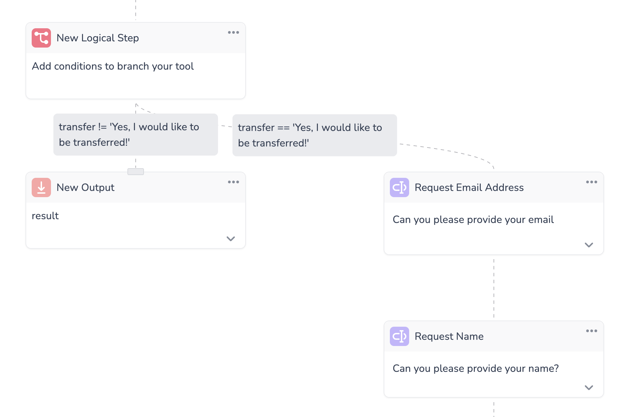633x417 pixels.
Task: Expand the New Output card chevron
Action: [x=231, y=238]
